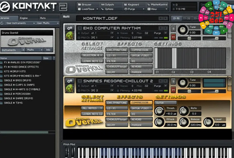This screenshot has height=158, width=234.
Task: Go to next multi next to KONTAKT_DEF
Action: point(165,18)
